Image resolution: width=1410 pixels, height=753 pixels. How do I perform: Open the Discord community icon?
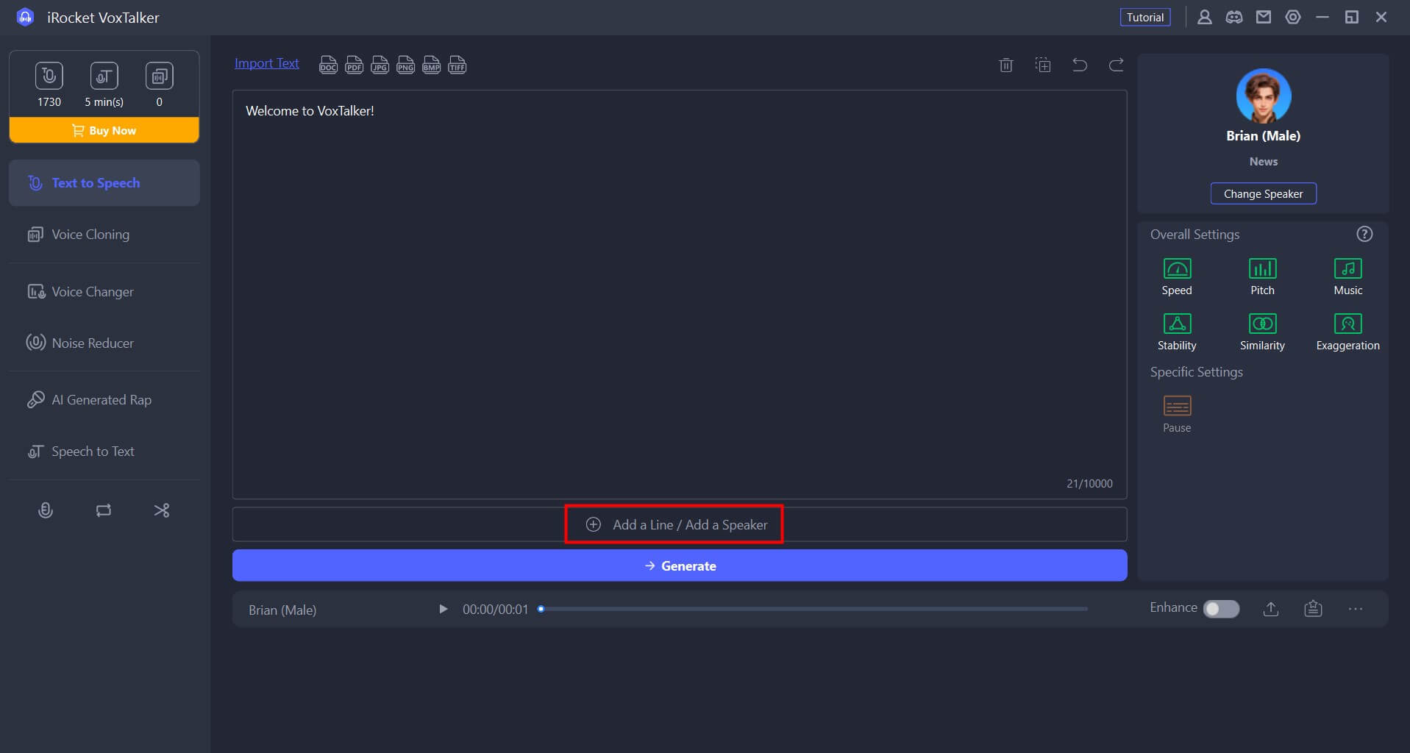(1234, 17)
